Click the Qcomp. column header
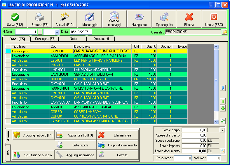The width and height of the screenshot is (230, 165). pos(164,47)
